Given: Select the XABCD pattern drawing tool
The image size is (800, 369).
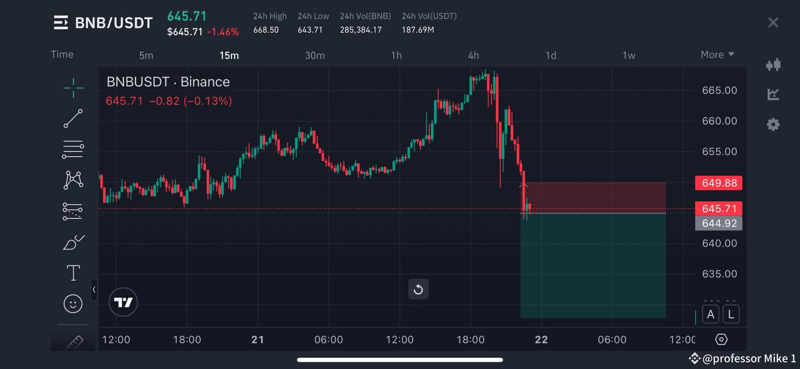Looking at the screenshot, I should (x=73, y=180).
